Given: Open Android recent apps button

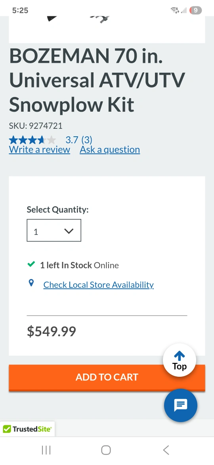Looking at the screenshot, I should pos(46,450).
